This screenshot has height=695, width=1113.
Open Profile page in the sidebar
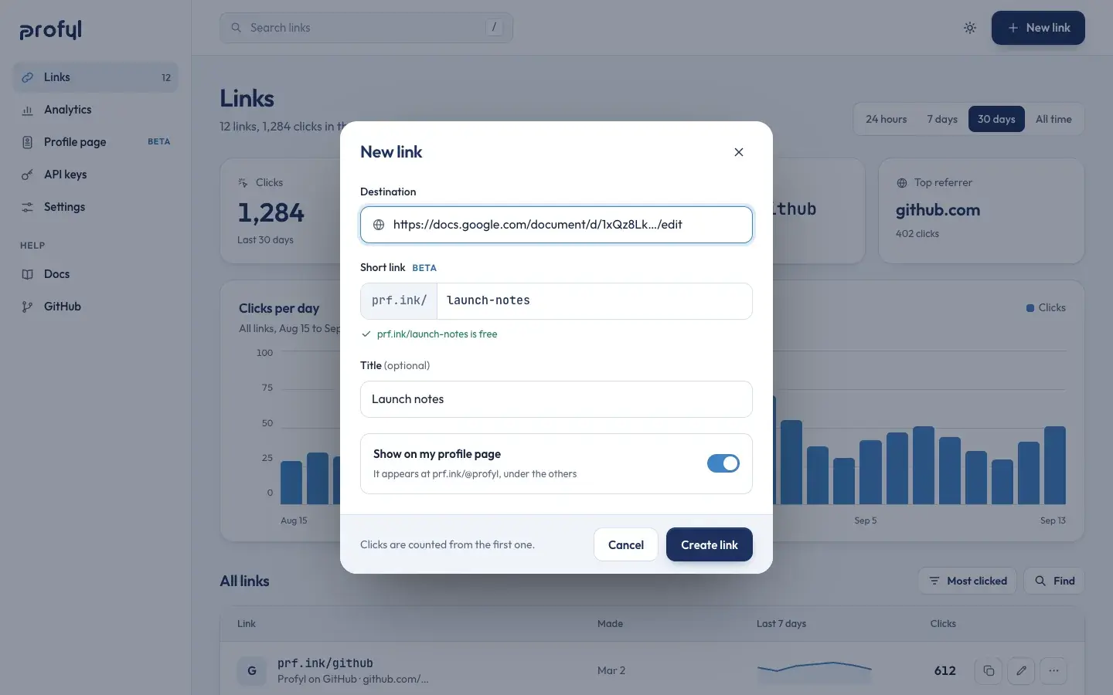pos(95,142)
